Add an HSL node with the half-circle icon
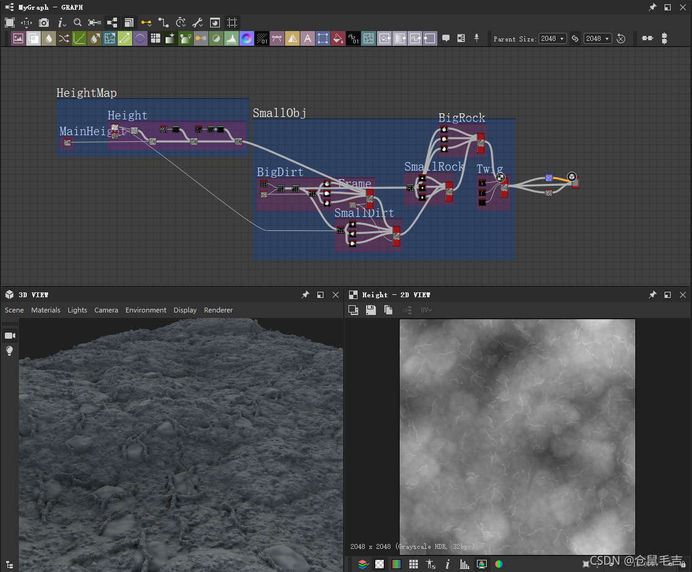This screenshot has height=572, width=692. coord(216,38)
